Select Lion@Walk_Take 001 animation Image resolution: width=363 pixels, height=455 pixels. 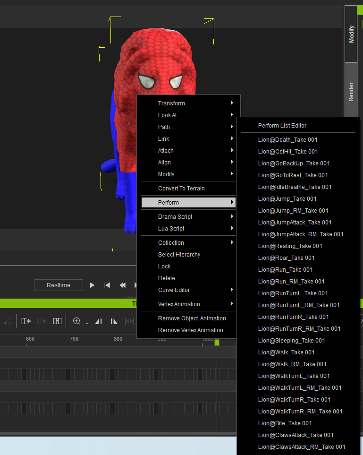click(298, 352)
